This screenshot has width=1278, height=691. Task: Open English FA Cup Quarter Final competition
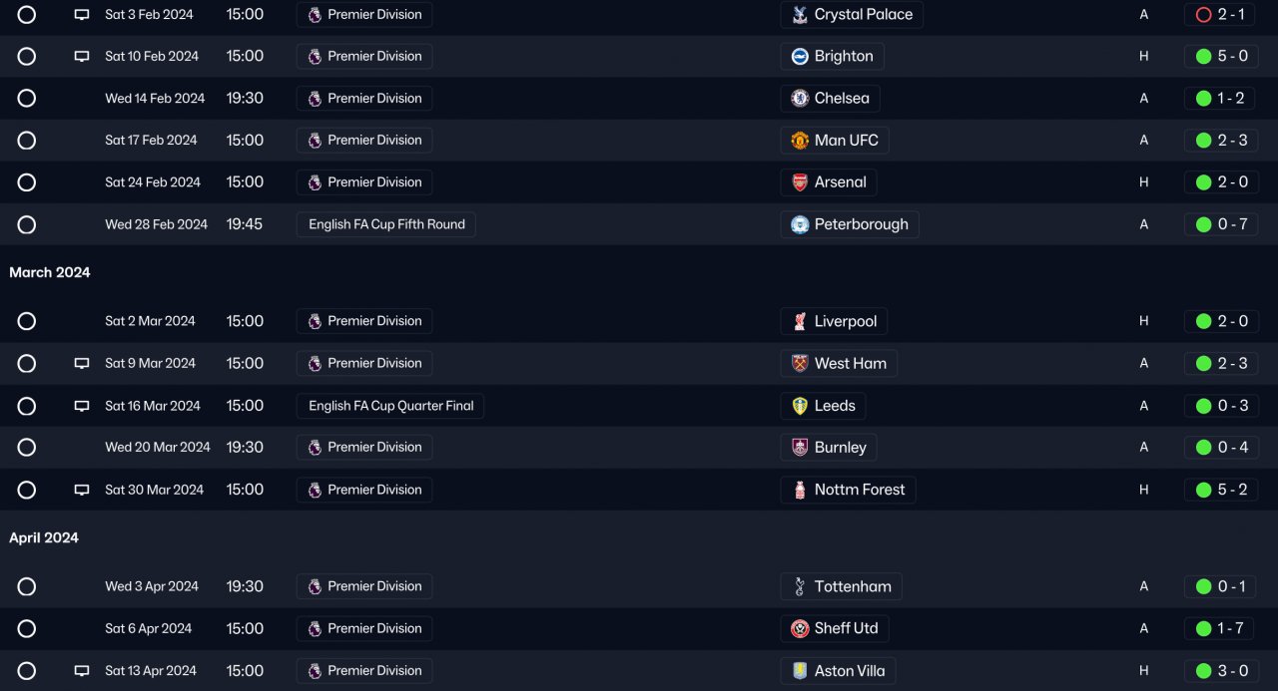point(390,406)
